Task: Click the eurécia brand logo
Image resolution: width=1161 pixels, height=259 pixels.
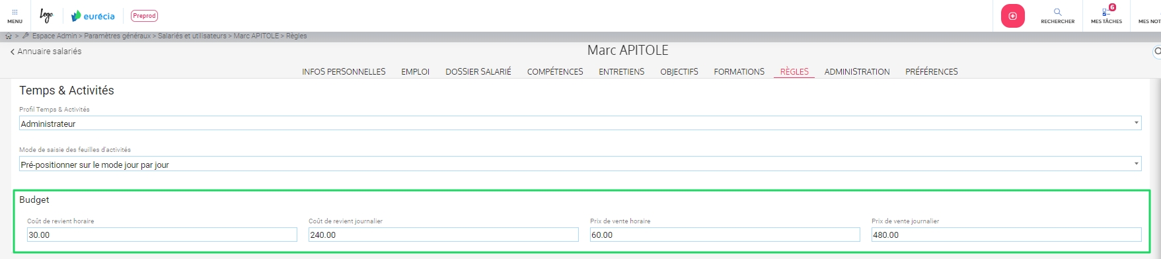Action: pyautogui.click(x=93, y=16)
